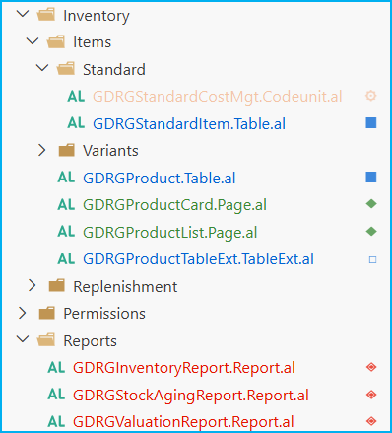Click green diamond badge on GDRGProductList.Page.al row
392x433 pixels.
coord(371,232)
